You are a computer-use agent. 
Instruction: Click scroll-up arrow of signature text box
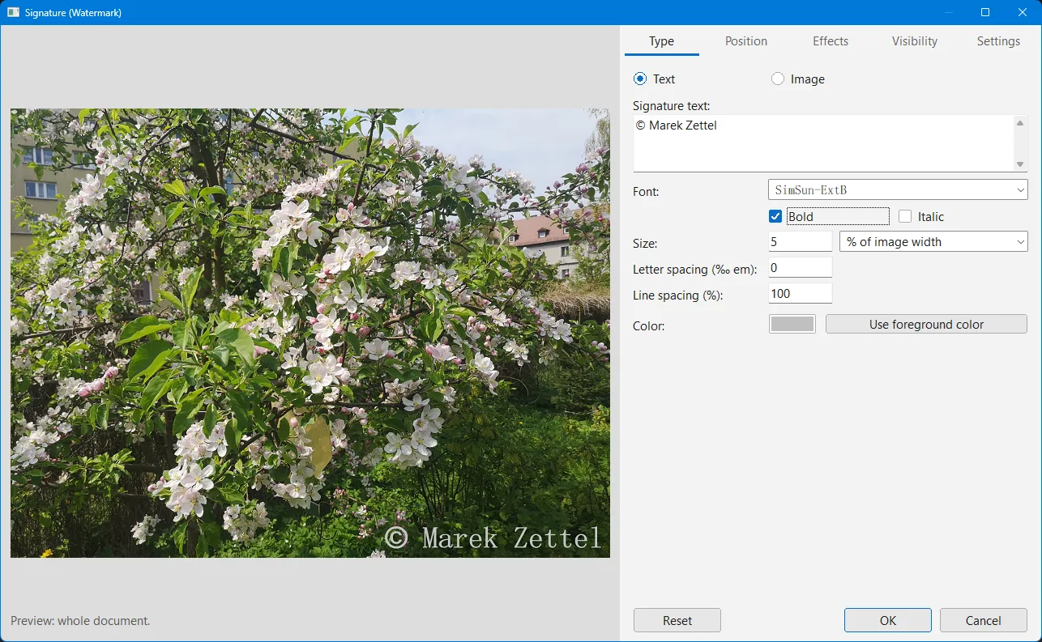coord(1020,123)
